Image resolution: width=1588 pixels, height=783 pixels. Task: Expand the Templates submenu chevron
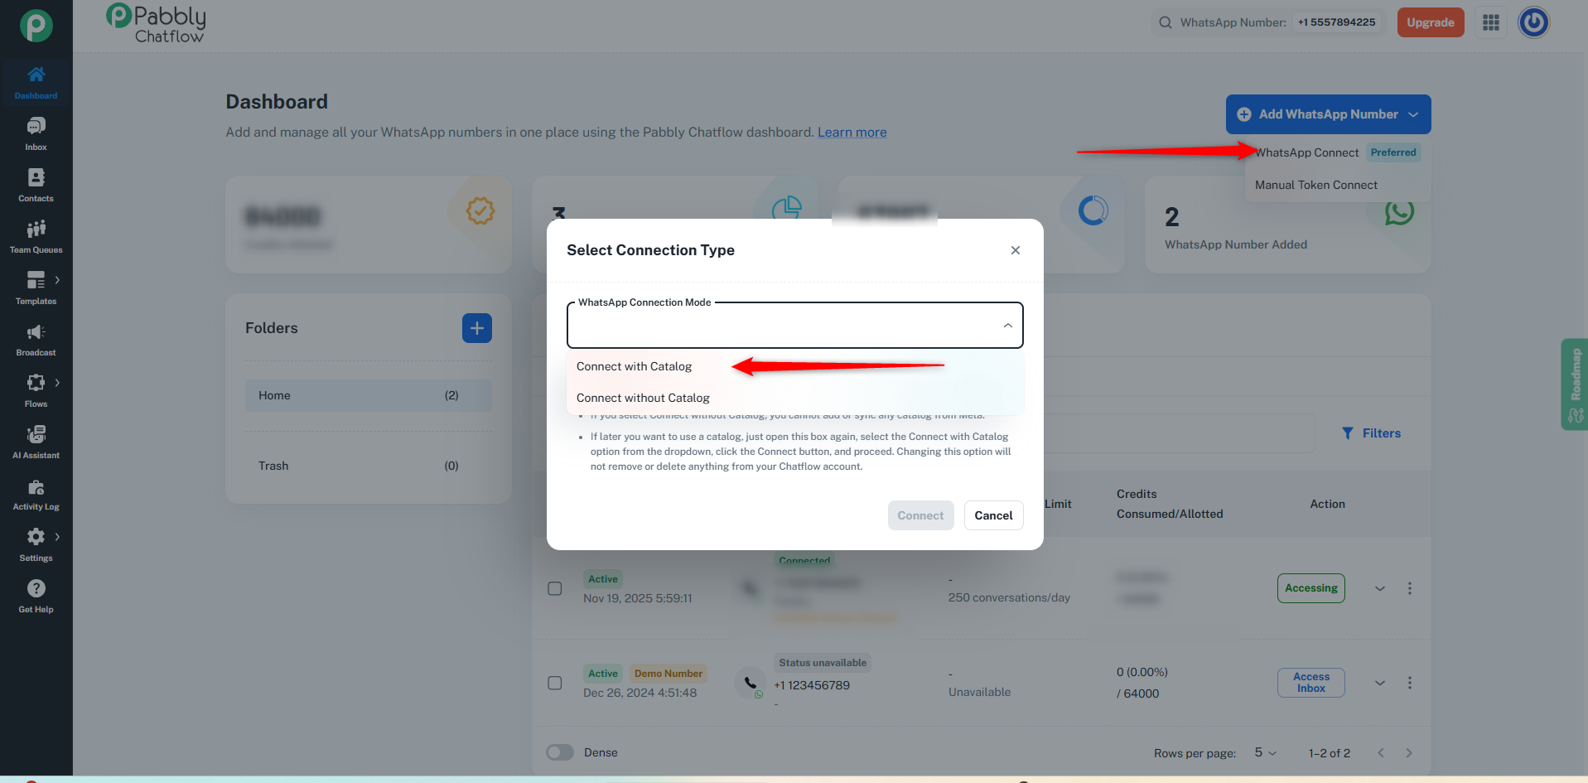pos(57,280)
